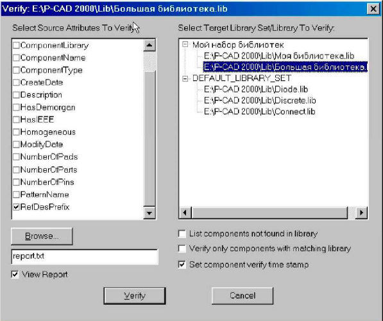Image resolution: width=383 pixels, height=321 pixels.
Task: Toggle Verify only components with matching library
Action: [182, 248]
